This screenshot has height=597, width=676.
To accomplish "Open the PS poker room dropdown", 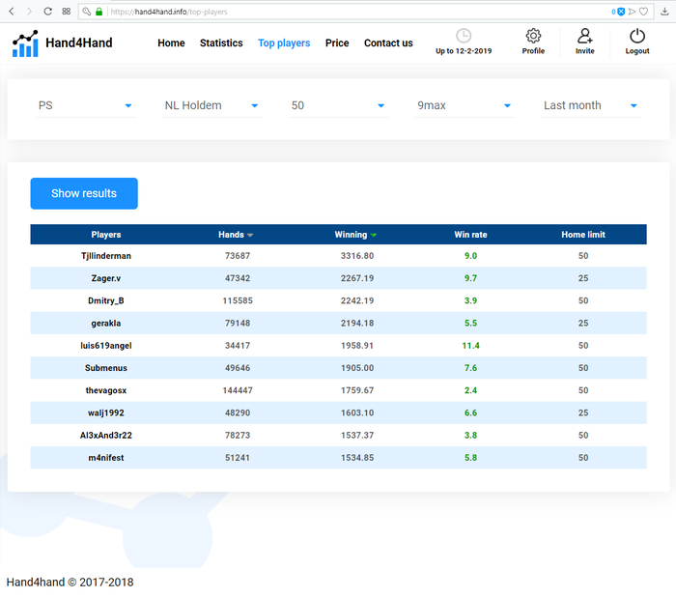I will click(x=85, y=105).
